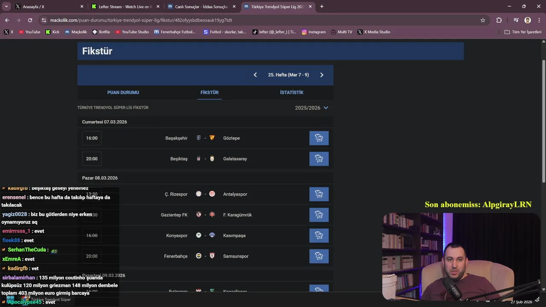Viewport: 546px width, 307px height.
Task: Click the Göztepe club crest
Action: (x=212, y=138)
